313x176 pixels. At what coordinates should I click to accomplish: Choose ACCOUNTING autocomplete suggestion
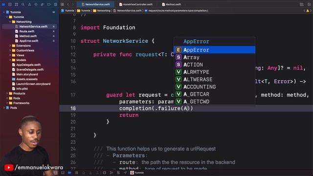point(214,87)
